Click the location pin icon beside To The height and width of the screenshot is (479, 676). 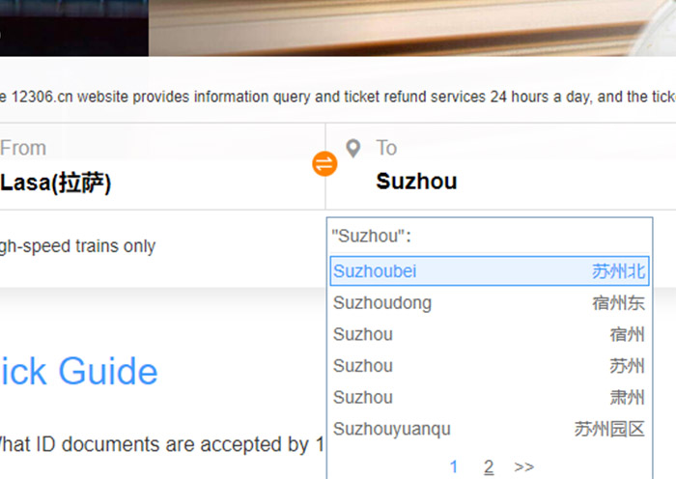tap(353, 149)
